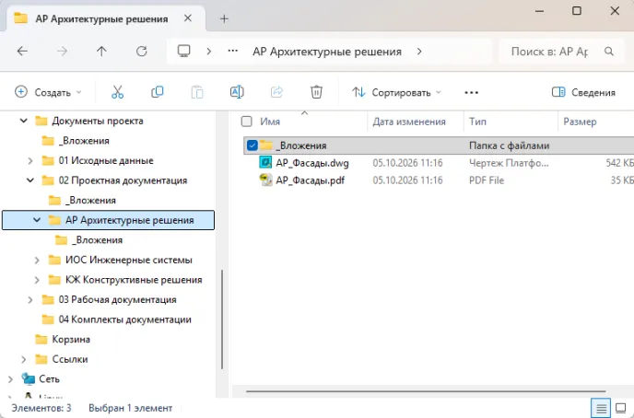Click the Корзина folder icon in tree

pos(41,339)
